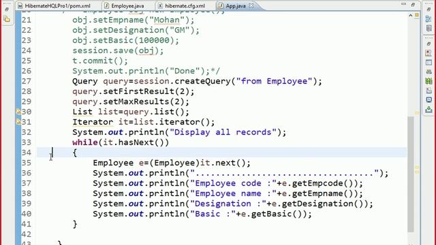Click obj.setEmpname("Mohan") commented line
This screenshot has height=245, width=436.
pyautogui.click(x=134, y=20)
